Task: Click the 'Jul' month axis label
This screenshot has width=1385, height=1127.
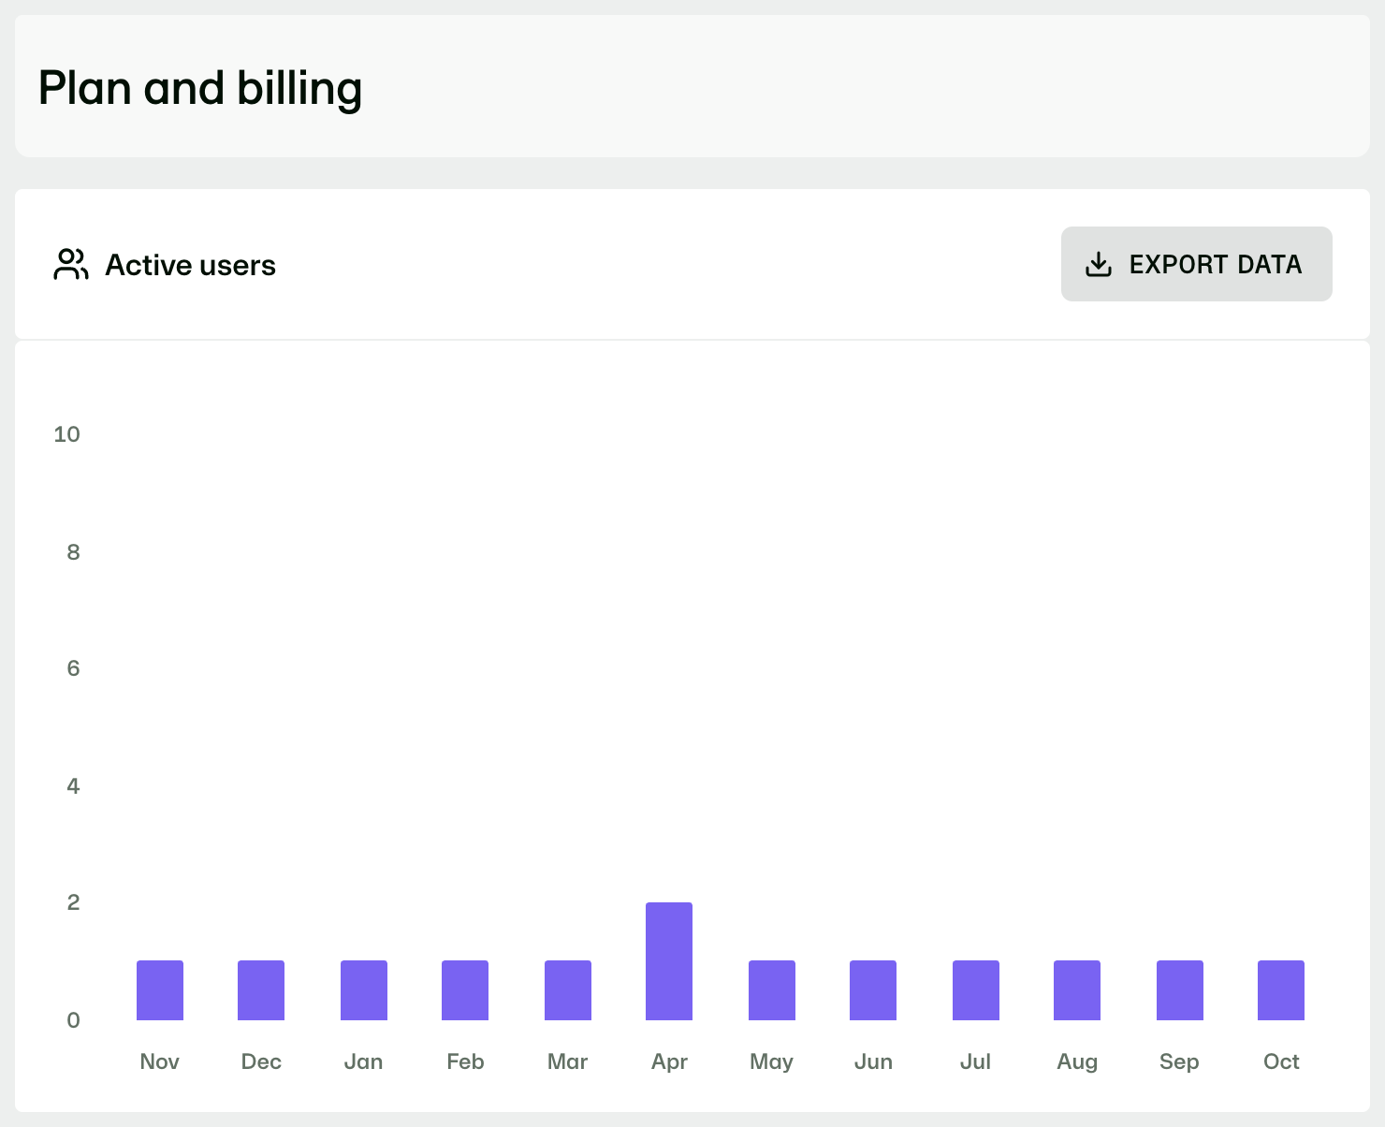Action: (x=975, y=1061)
